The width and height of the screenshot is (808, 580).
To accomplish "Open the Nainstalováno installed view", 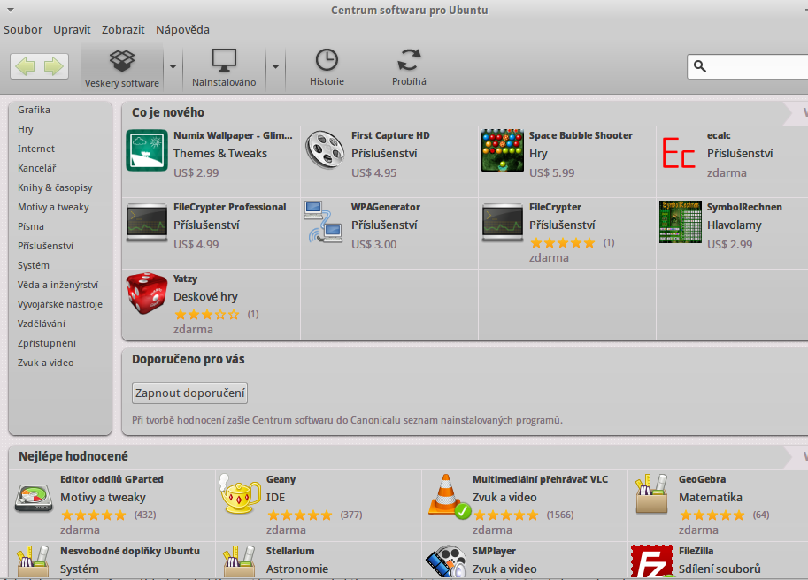I will click(x=224, y=68).
